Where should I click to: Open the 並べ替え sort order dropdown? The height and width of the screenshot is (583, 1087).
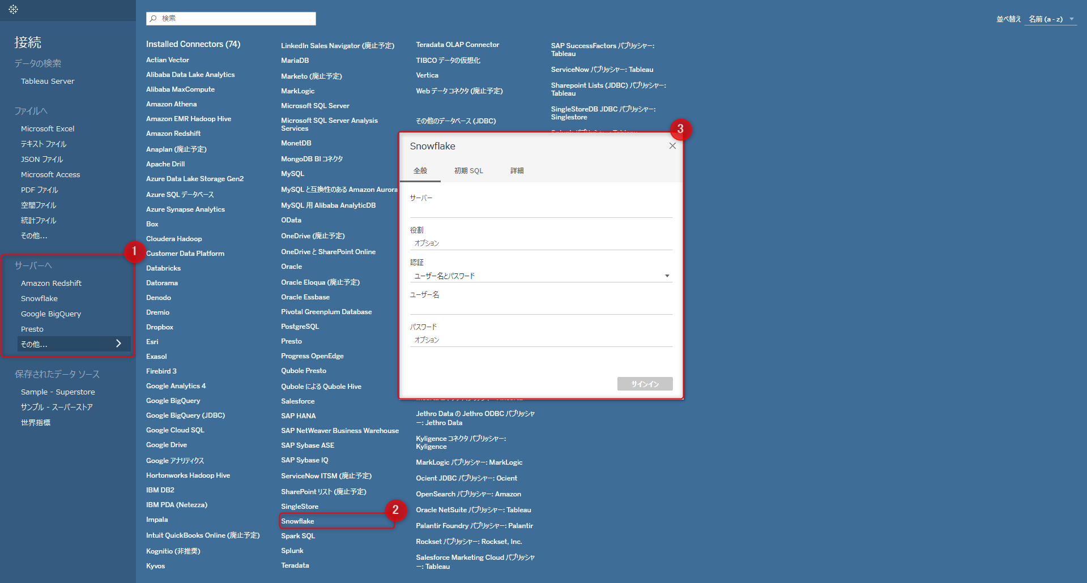tap(1051, 19)
